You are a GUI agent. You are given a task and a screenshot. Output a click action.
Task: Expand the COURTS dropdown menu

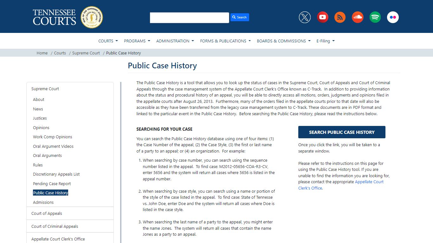click(x=108, y=41)
